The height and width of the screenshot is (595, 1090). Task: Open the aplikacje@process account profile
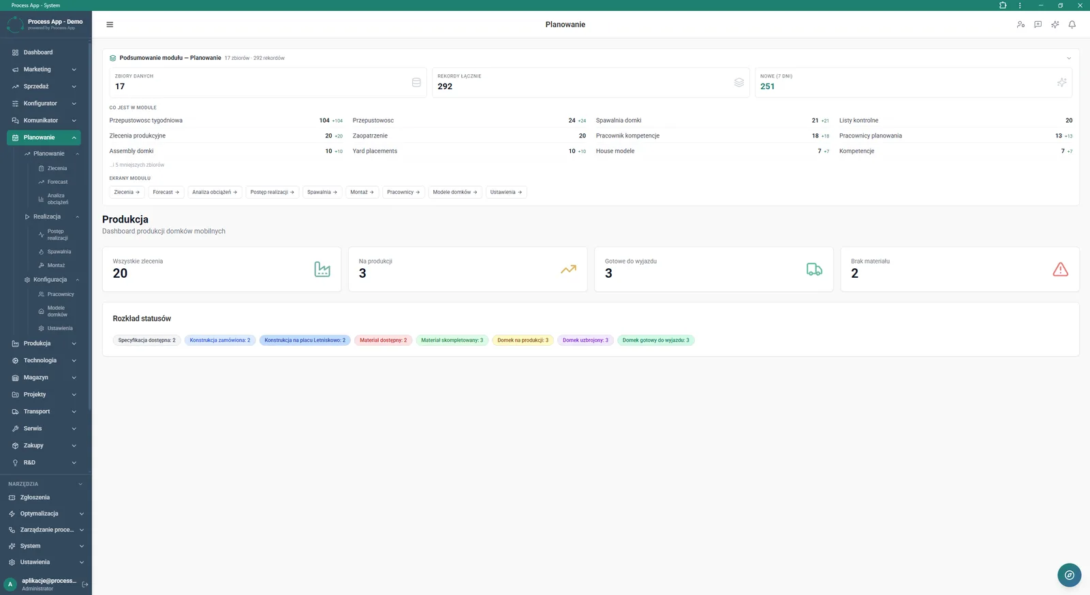41,584
